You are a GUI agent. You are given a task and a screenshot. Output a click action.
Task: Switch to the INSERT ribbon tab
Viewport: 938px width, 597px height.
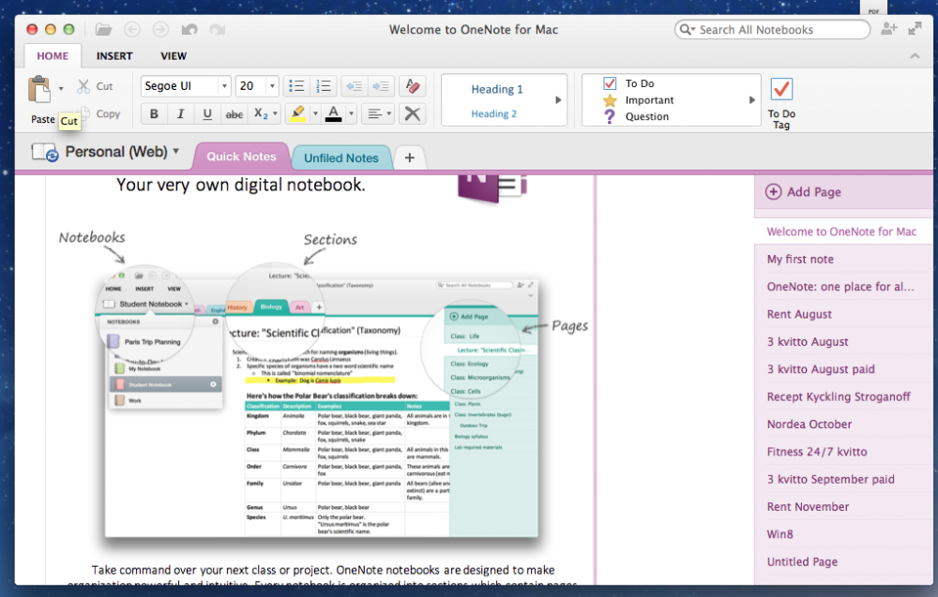[x=114, y=55]
